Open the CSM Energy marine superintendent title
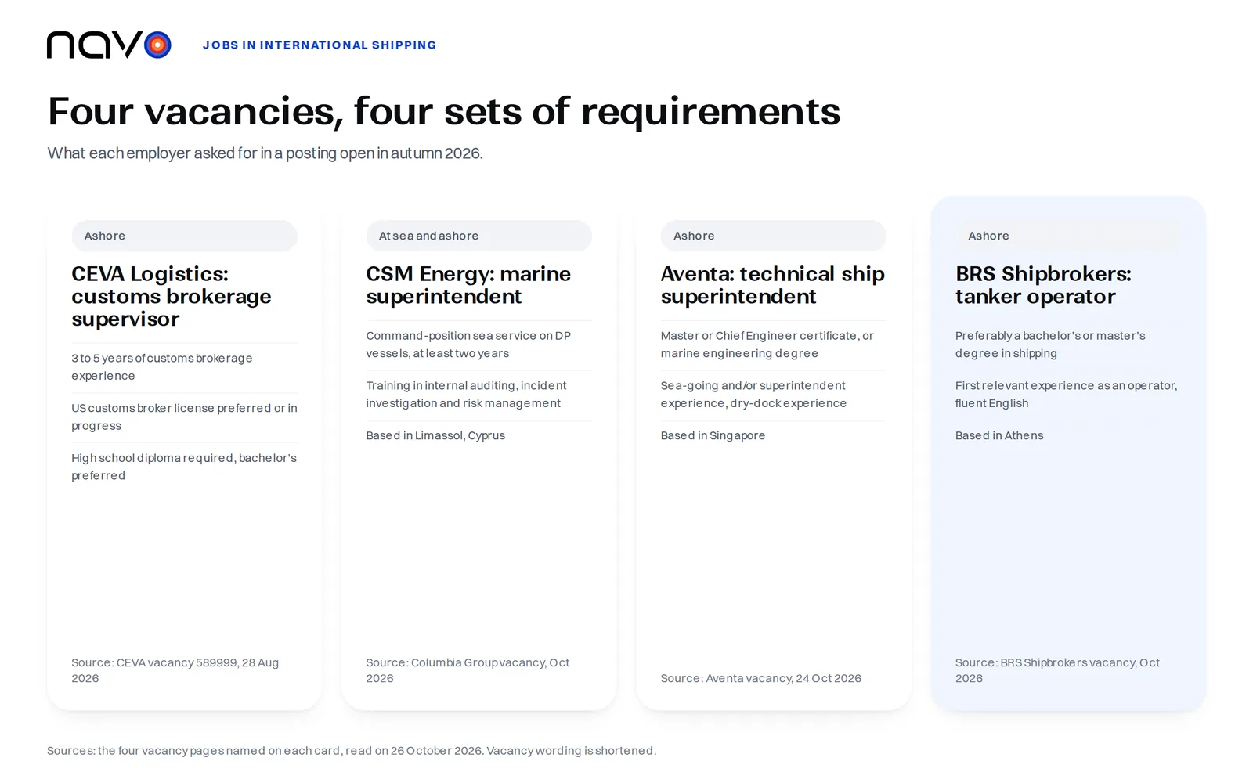This screenshot has width=1253, height=783. (x=468, y=285)
